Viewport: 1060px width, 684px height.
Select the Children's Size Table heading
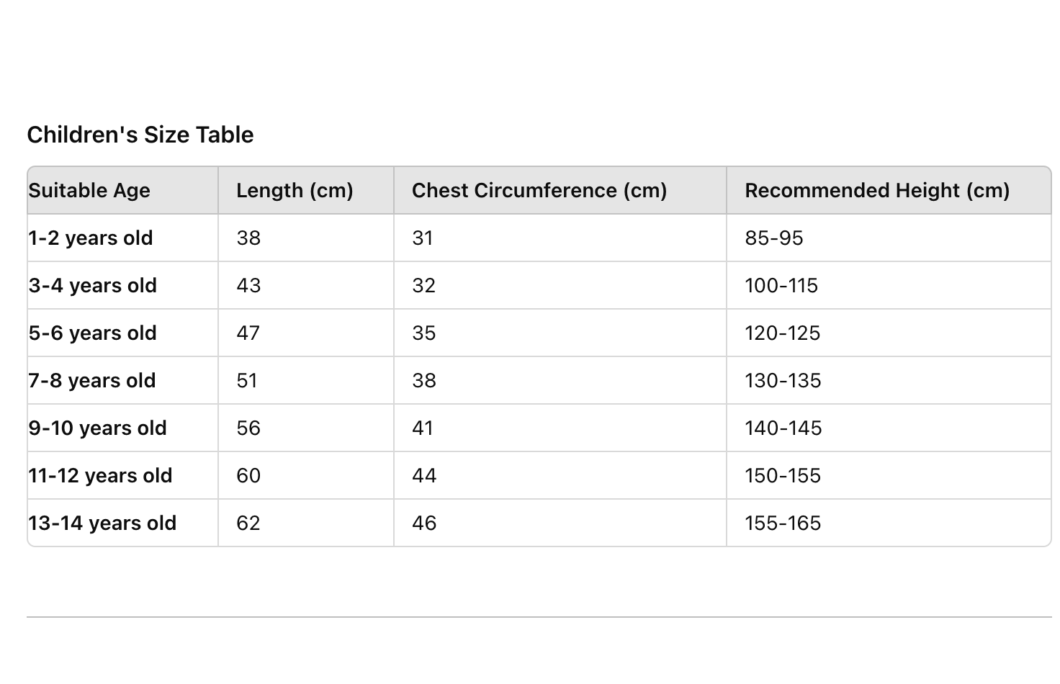140,135
